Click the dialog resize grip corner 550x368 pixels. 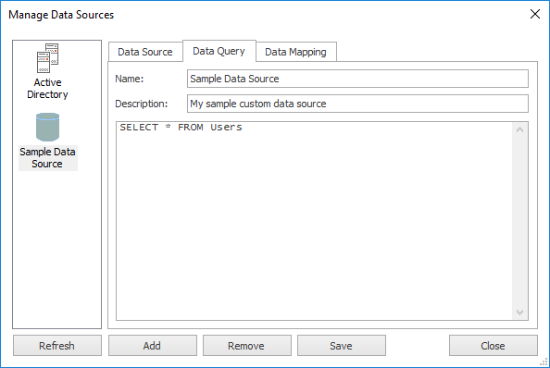coord(544,362)
